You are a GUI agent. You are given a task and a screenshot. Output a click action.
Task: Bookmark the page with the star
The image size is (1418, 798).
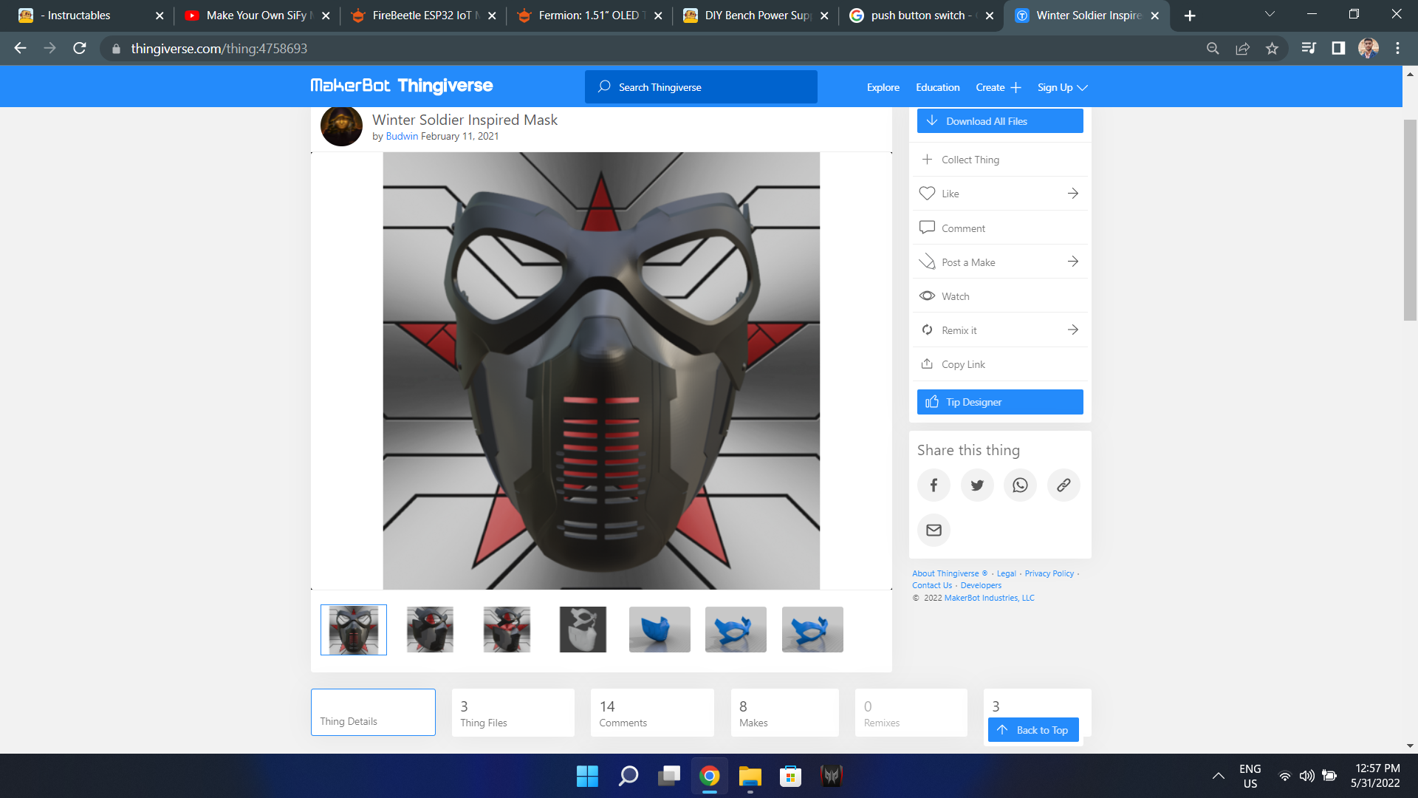click(x=1272, y=49)
